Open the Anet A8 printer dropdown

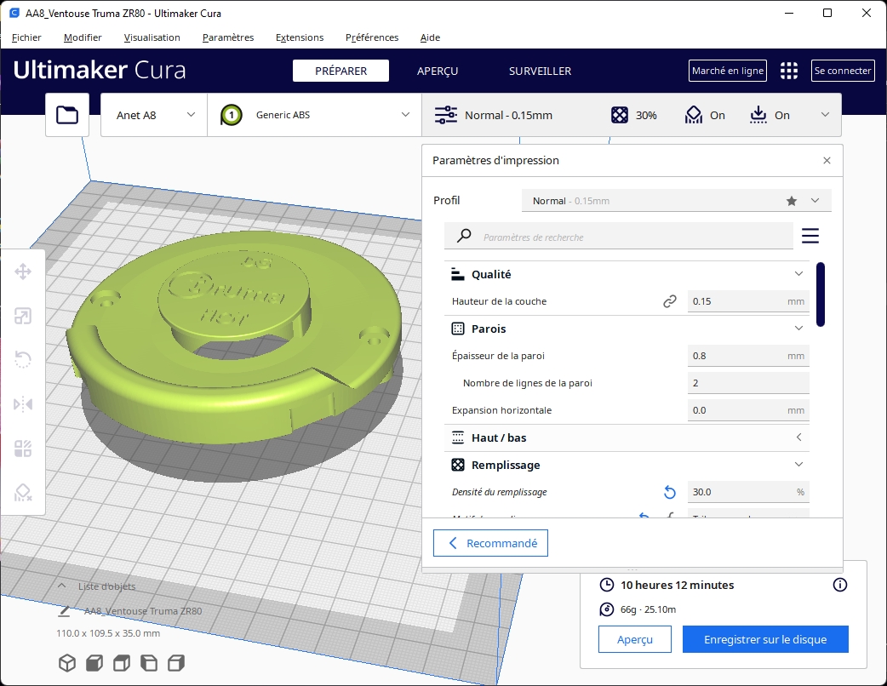(x=154, y=115)
